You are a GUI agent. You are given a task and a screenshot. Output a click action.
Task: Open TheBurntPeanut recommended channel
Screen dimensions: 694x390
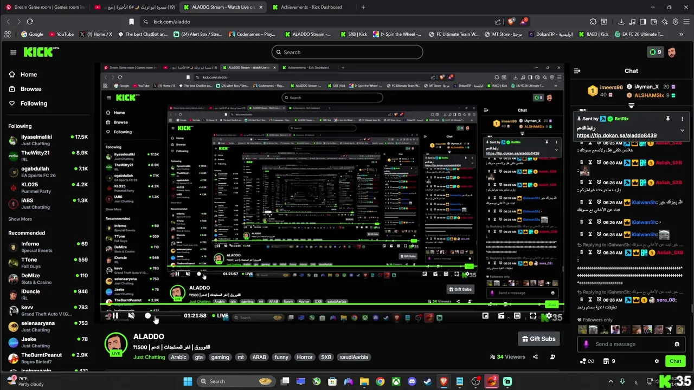(x=48, y=358)
